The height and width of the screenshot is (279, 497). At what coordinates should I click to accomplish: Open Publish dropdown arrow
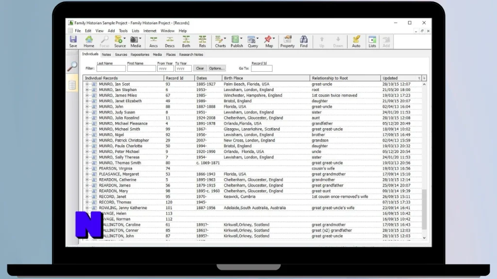pos(241,38)
